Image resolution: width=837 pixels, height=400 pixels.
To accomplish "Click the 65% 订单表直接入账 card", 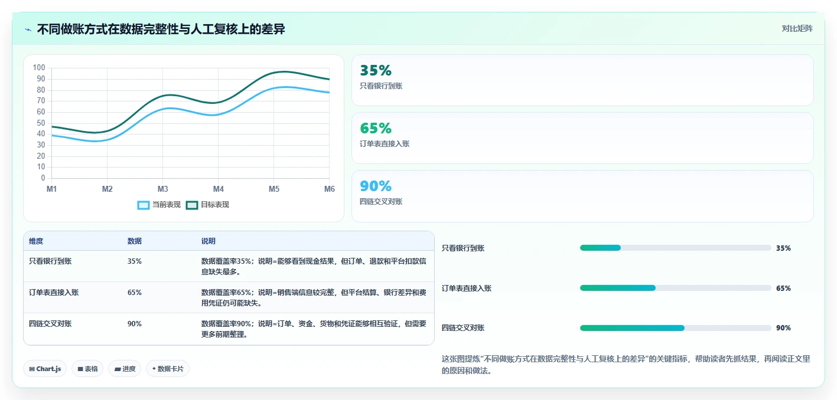I will click(x=582, y=138).
